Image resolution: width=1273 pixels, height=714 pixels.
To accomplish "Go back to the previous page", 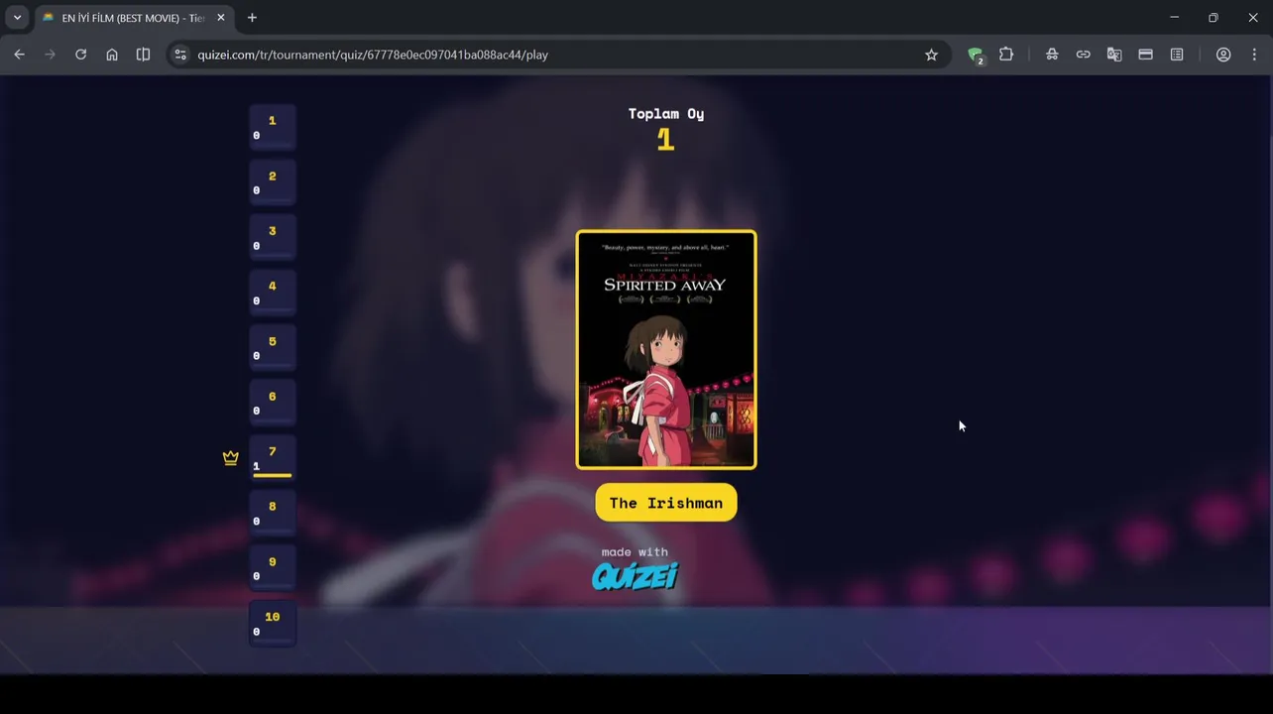I will (19, 55).
